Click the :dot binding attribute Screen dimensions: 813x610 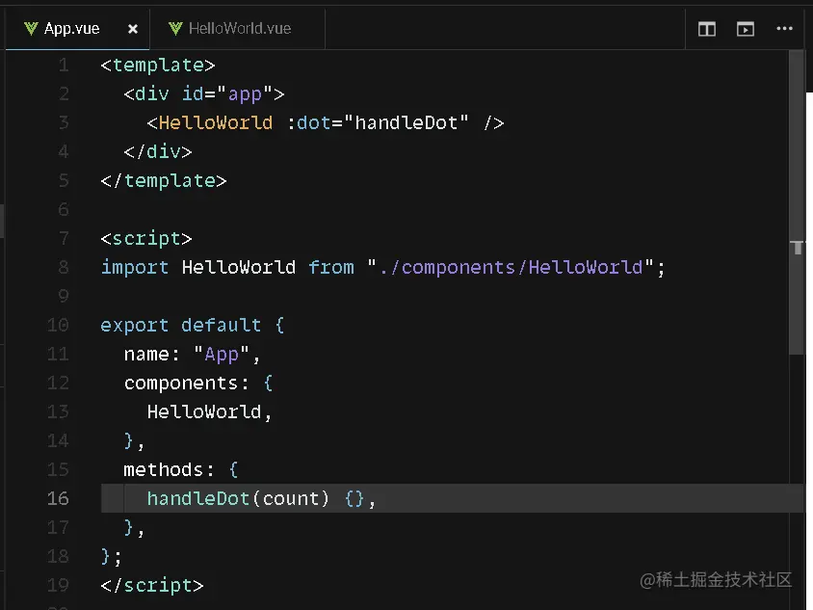[309, 123]
